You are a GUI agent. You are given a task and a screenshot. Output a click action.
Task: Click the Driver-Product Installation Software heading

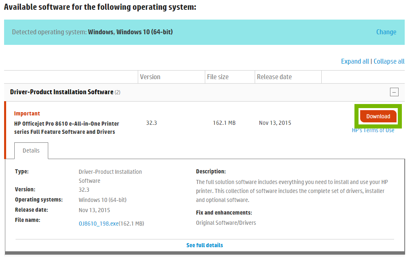pyautogui.click(x=62, y=92)
